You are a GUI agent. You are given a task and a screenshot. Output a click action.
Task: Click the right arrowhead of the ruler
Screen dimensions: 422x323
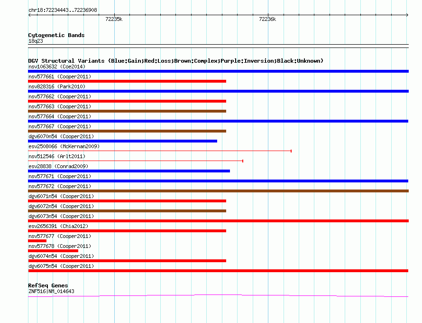click(407, 15)
